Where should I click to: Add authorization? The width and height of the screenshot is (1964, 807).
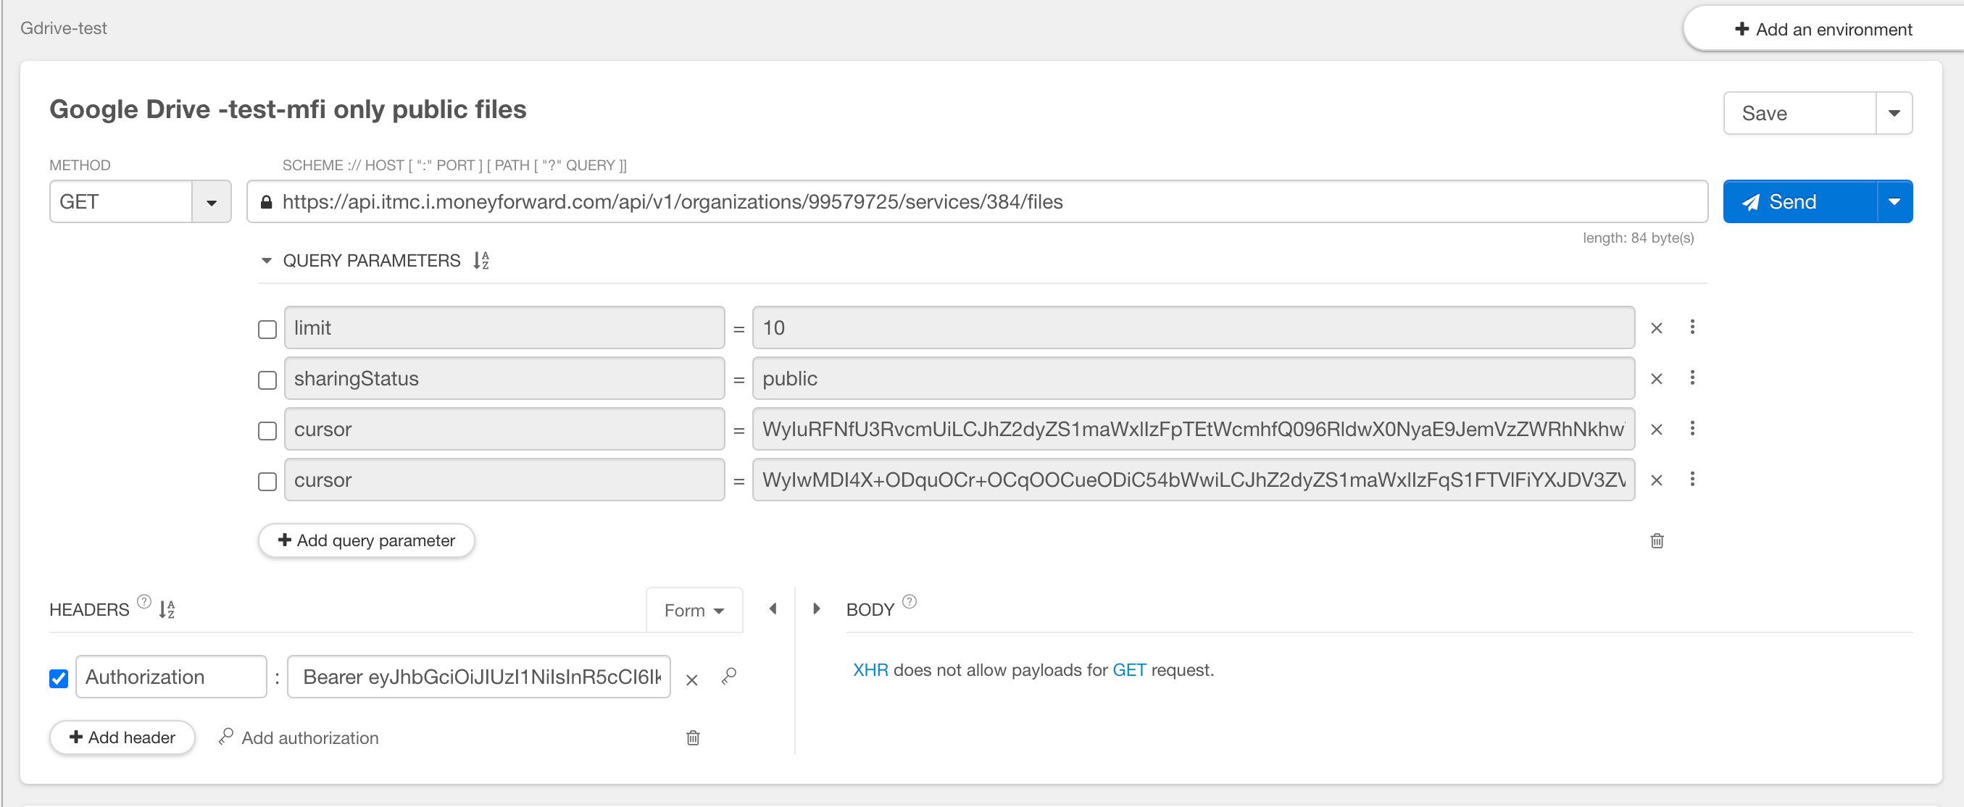(298, 737)
